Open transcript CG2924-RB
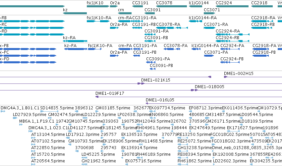 [x=228, y=37]
